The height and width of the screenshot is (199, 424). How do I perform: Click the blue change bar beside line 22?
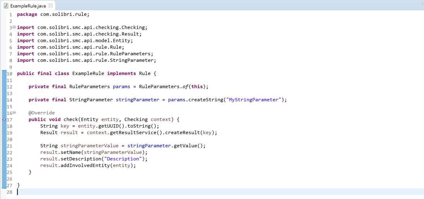[3, 152]
